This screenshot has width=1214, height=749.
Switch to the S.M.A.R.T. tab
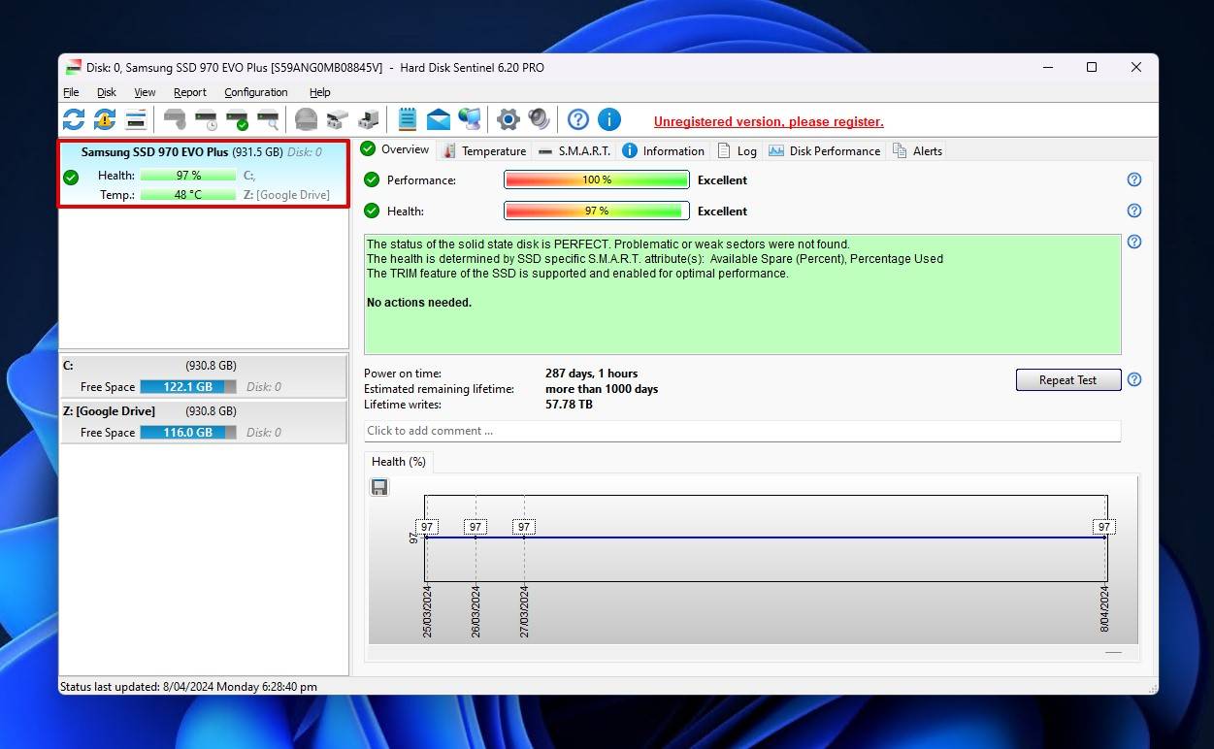pyautogui.click(x=574, y=150)
